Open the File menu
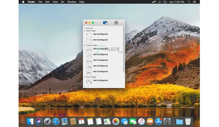The width and height of the screenshot is (219, 127). [40, 2]
